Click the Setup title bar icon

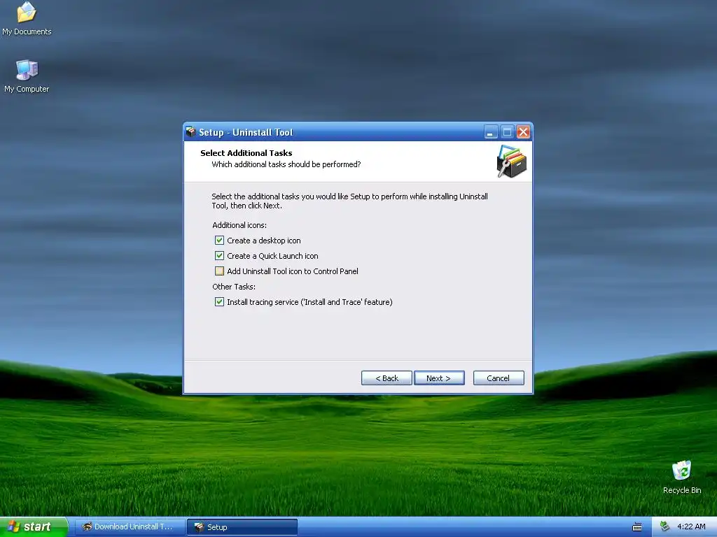(x=190, y=132)
